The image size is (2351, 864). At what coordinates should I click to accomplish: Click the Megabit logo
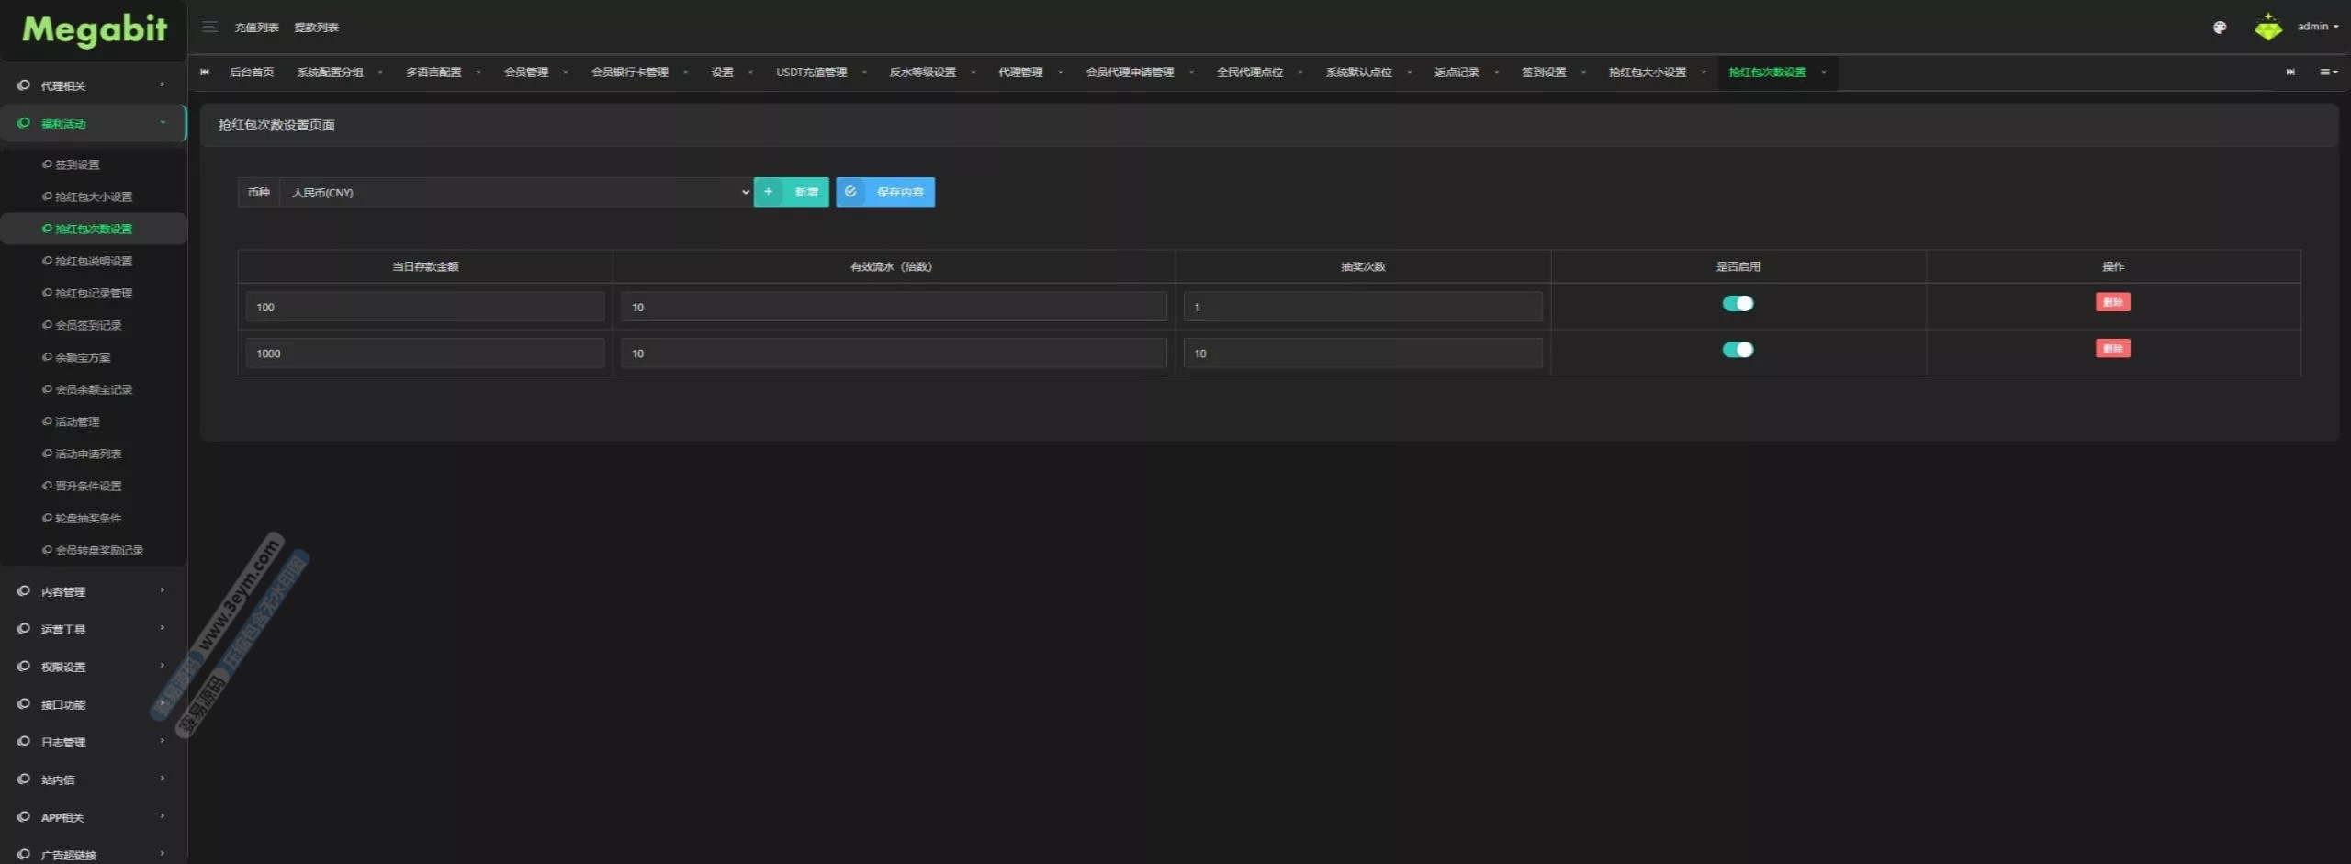coord(94,30)
